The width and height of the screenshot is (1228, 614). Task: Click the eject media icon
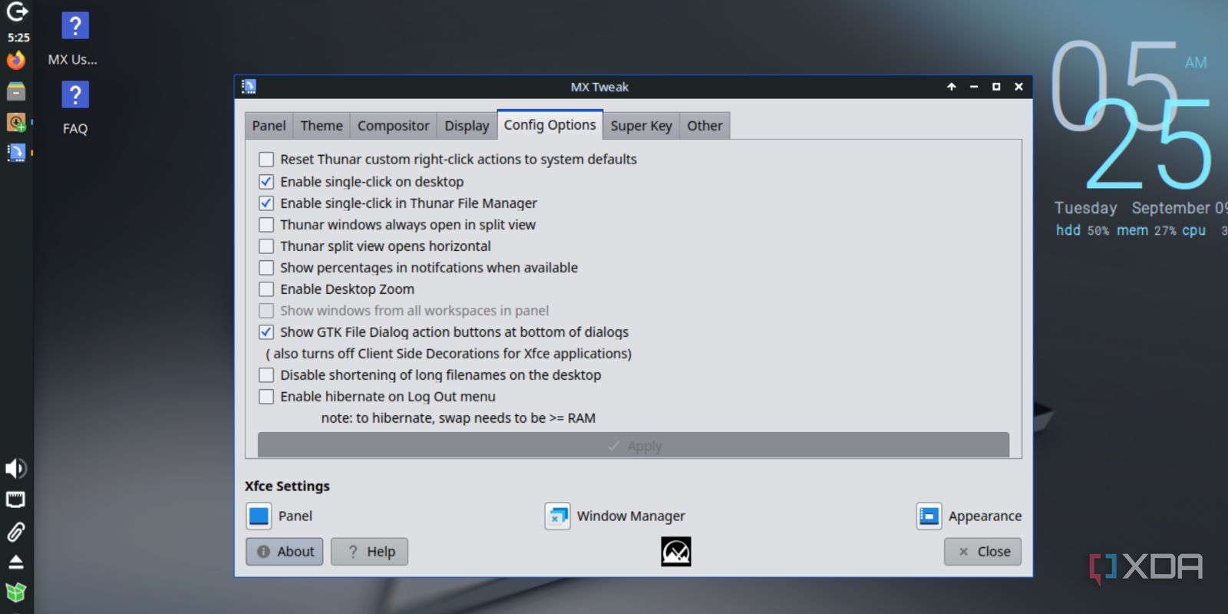click(x=16, y=563)
